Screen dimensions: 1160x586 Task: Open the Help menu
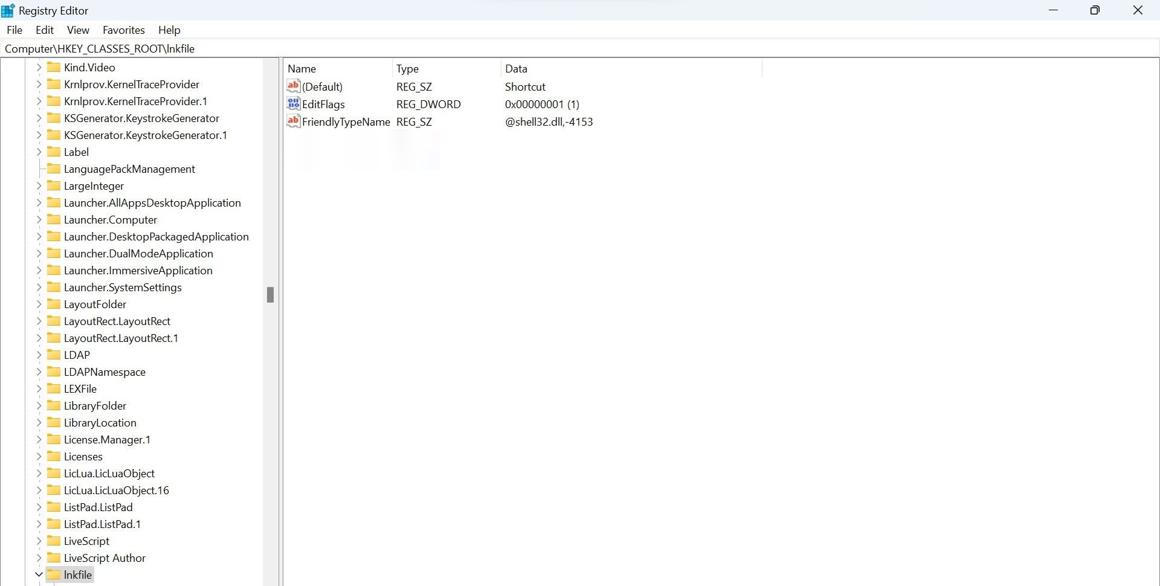169,30
